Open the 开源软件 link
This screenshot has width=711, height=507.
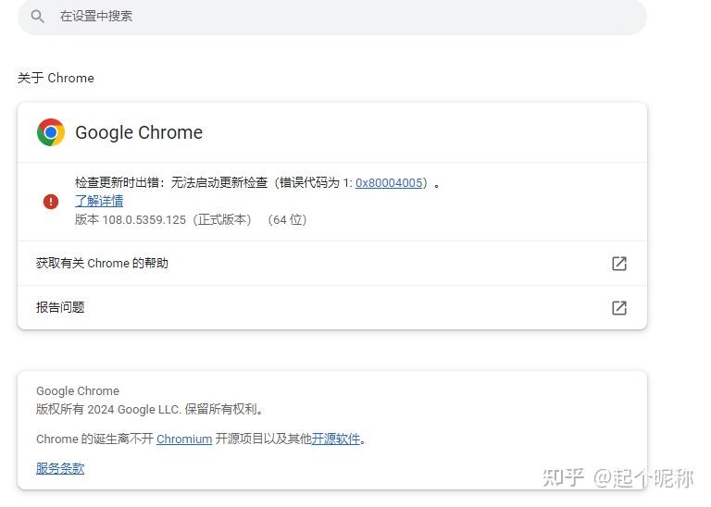click(335, 439)
